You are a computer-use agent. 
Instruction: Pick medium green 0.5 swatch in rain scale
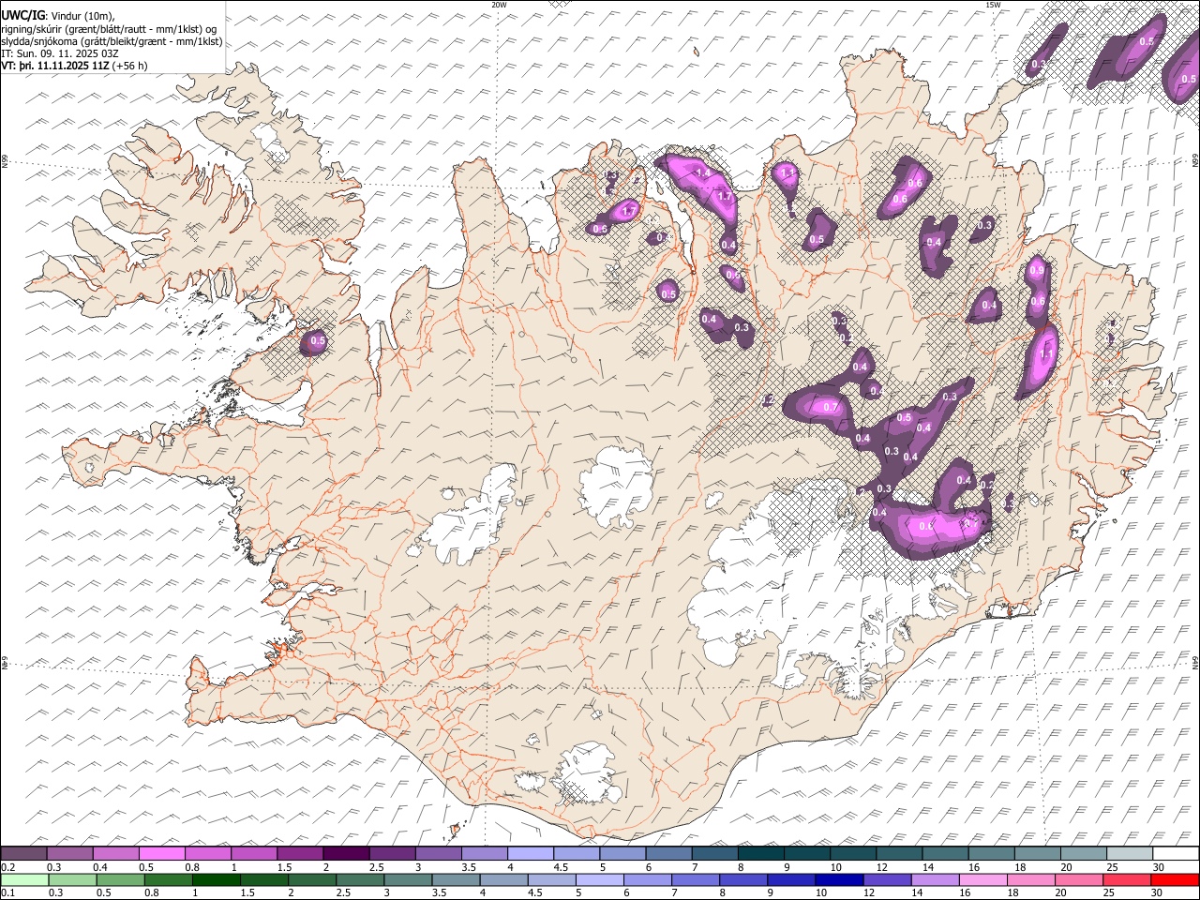click(120, 880)
